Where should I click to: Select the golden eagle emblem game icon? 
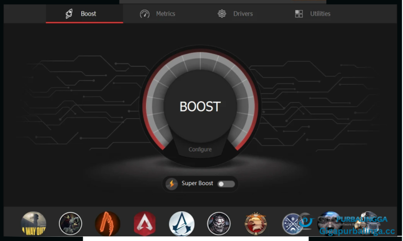pyautogui.click(x=256, y=223)
